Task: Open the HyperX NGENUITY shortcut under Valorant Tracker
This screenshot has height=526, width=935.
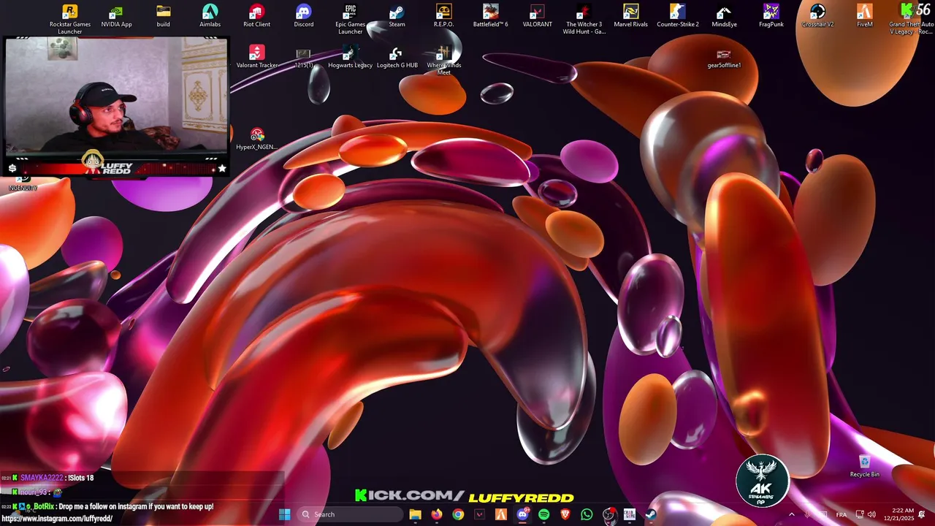Action: coord(256,139)
